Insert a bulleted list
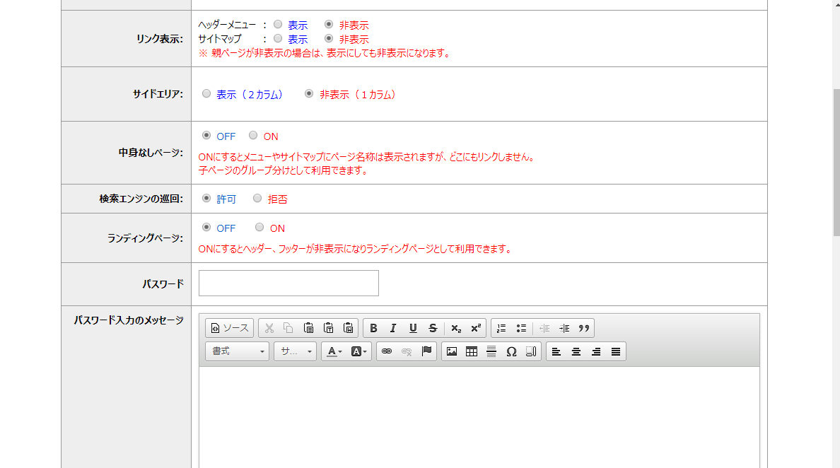840x468 pixels. coord(521,328)
